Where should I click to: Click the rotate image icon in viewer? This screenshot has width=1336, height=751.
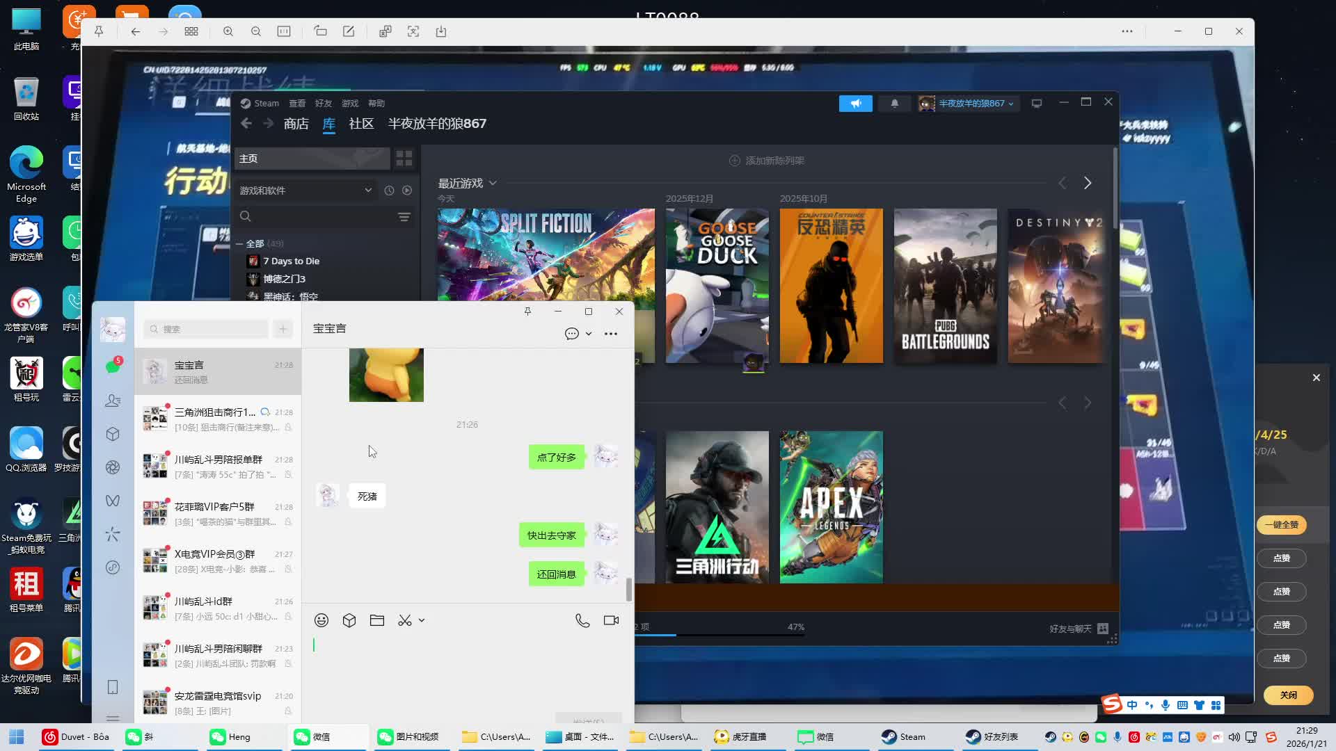[x=320, y=31]
